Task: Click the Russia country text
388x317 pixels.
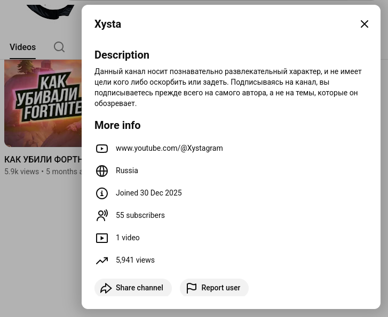Action: pyautogui.click(x=127, y=170)
